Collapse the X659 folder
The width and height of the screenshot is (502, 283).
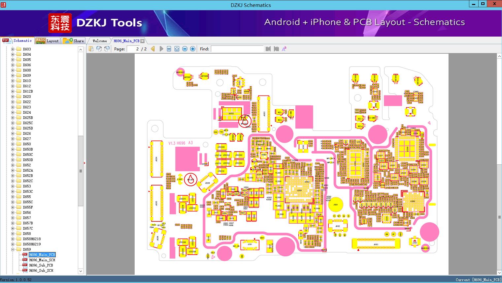tap(13, 249)
